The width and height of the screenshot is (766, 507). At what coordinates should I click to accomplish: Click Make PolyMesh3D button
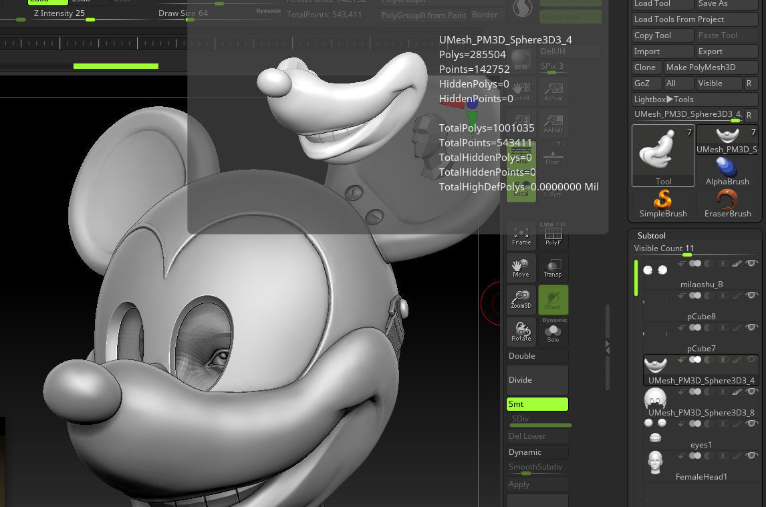pyautogui.click(x=711, y=67)
